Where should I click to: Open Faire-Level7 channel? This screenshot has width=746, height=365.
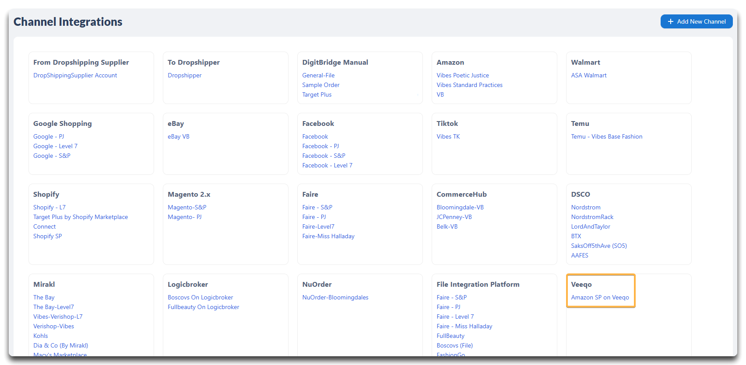coord(318,226)
